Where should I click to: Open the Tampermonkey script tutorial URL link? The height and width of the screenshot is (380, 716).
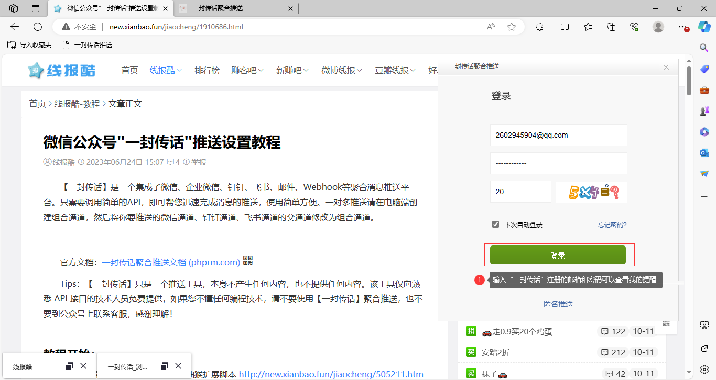point(331,374)
